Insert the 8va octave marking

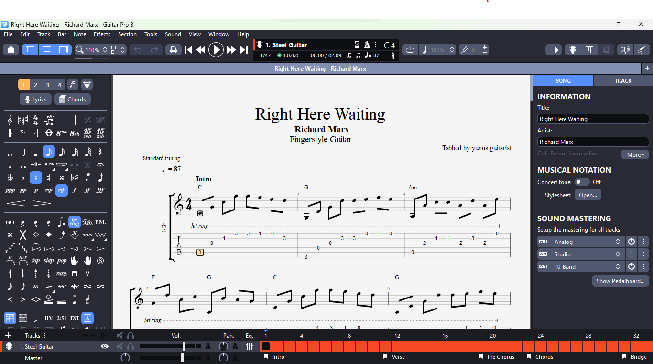pyautogui.click(x=62, y=133)
